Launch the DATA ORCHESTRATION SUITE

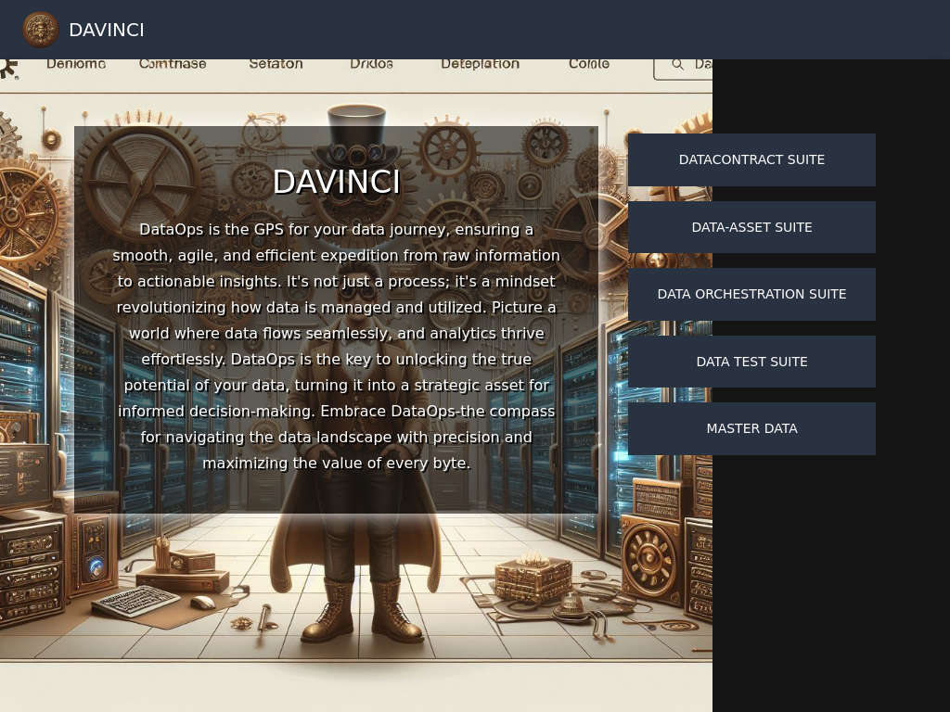pyautogui.click(x=751, y=294)
